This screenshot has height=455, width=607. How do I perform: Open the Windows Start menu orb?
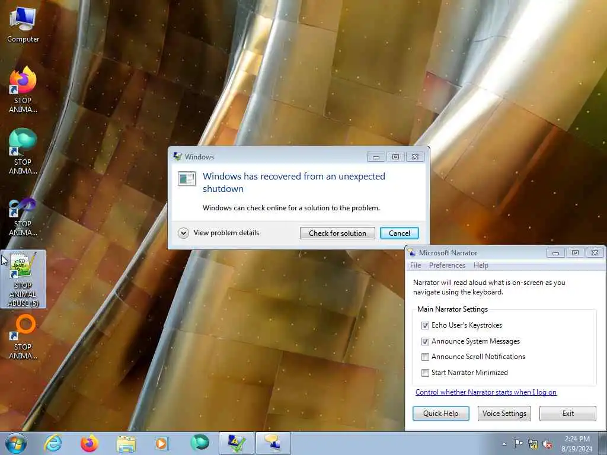click(x=16, y=443)
